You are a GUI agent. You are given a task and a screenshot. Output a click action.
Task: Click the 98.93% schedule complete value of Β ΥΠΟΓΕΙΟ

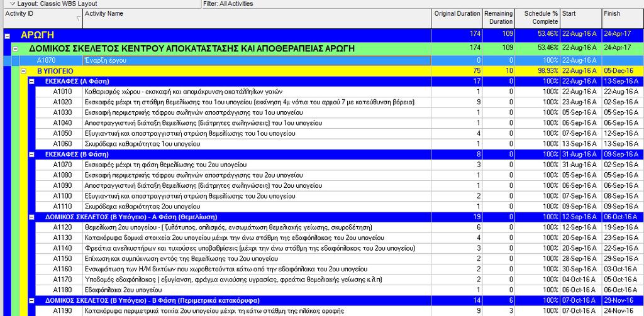(548, 71)
